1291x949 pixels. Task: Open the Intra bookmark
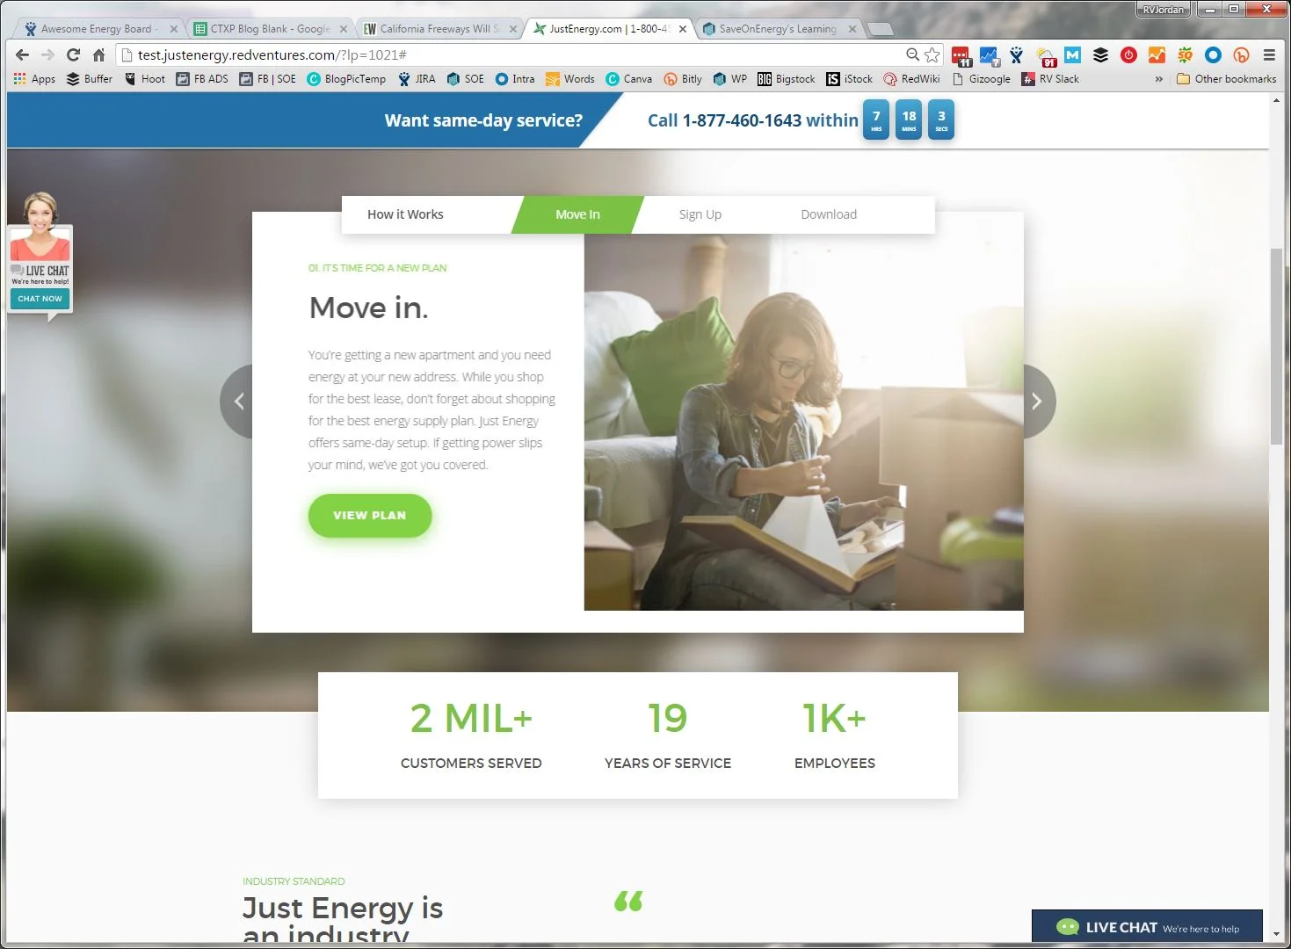[x=515, y=79]
